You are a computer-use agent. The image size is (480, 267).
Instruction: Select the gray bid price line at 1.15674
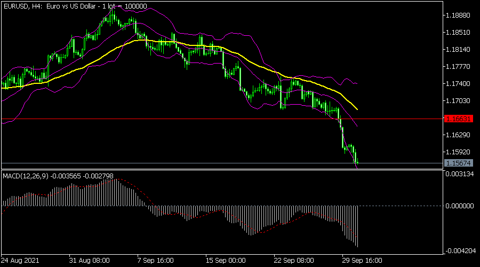pyautogui.click(x=222, y=163)
